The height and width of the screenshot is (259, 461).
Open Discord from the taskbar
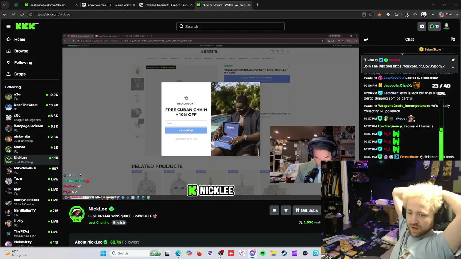coord(252,253)
